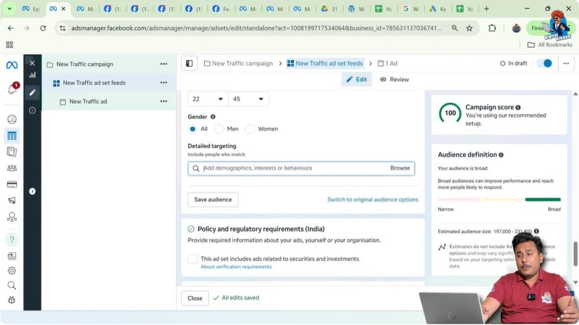
Task: Click the Save audience button
Action: (213, 200)
